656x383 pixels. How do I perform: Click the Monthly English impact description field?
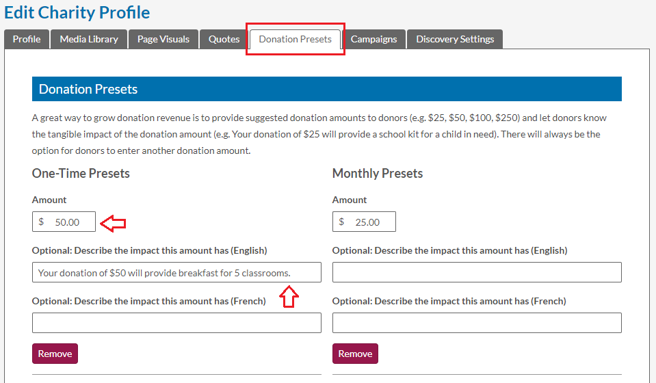click(477, 272)
